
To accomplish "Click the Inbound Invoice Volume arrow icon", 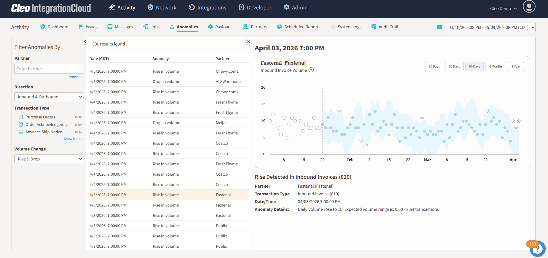I will pyautogui.click(x=311, y=70).
